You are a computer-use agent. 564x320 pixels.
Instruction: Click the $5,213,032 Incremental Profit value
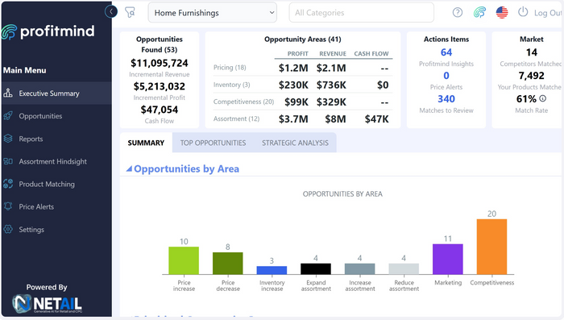coord(160,86)
